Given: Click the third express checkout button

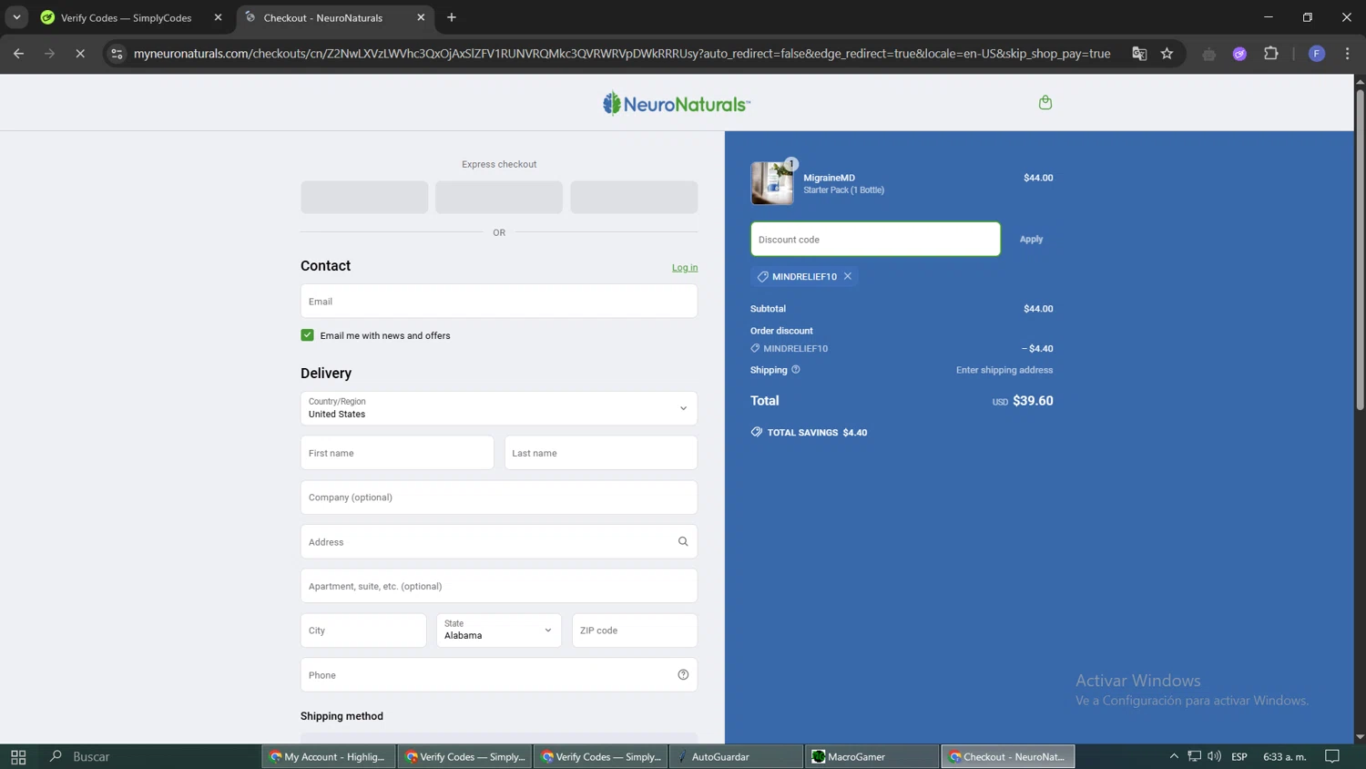Looking at the screenshot, I should pyautogui.click(x=634, y=197).
